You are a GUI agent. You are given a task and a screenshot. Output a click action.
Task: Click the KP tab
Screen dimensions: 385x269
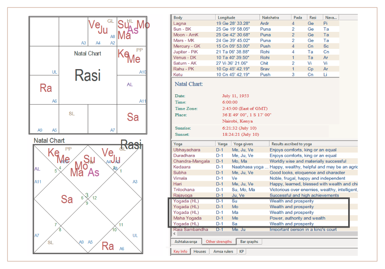pos(242,251)
